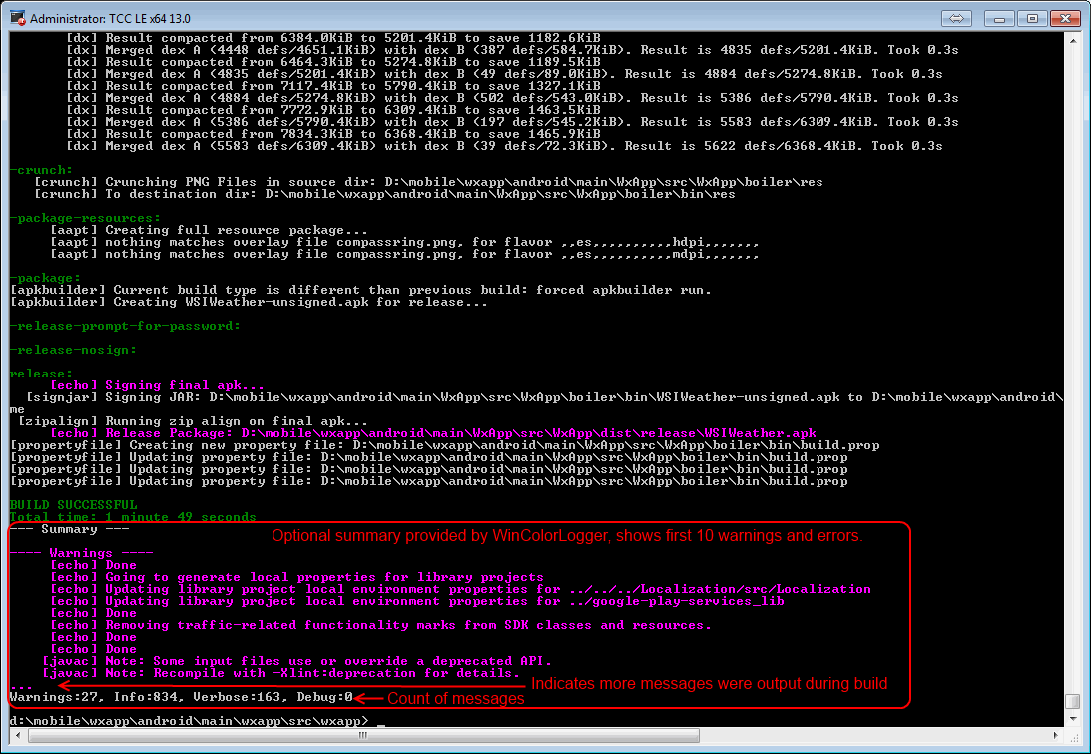Click the 'Warnings:27, Info:834' count line
This screenshot has width=1091, height=754.
click(181, 697)
